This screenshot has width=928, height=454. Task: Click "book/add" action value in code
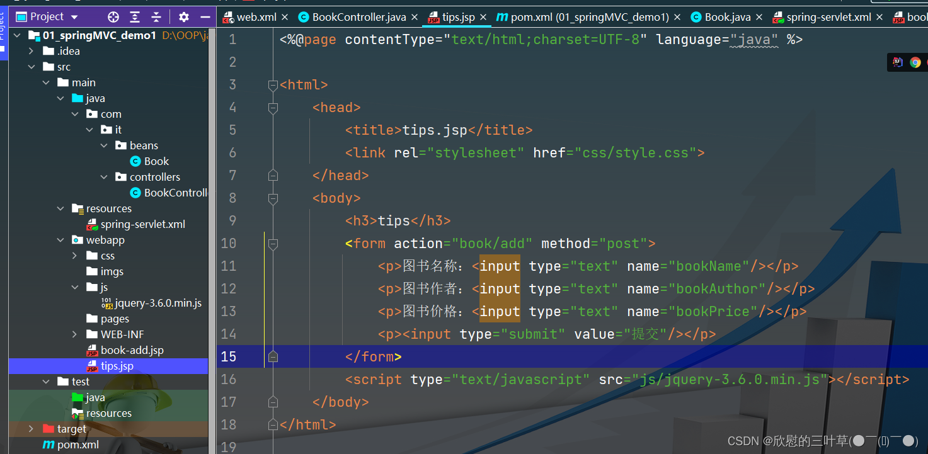pyautogui.click(x=492, y=243)
